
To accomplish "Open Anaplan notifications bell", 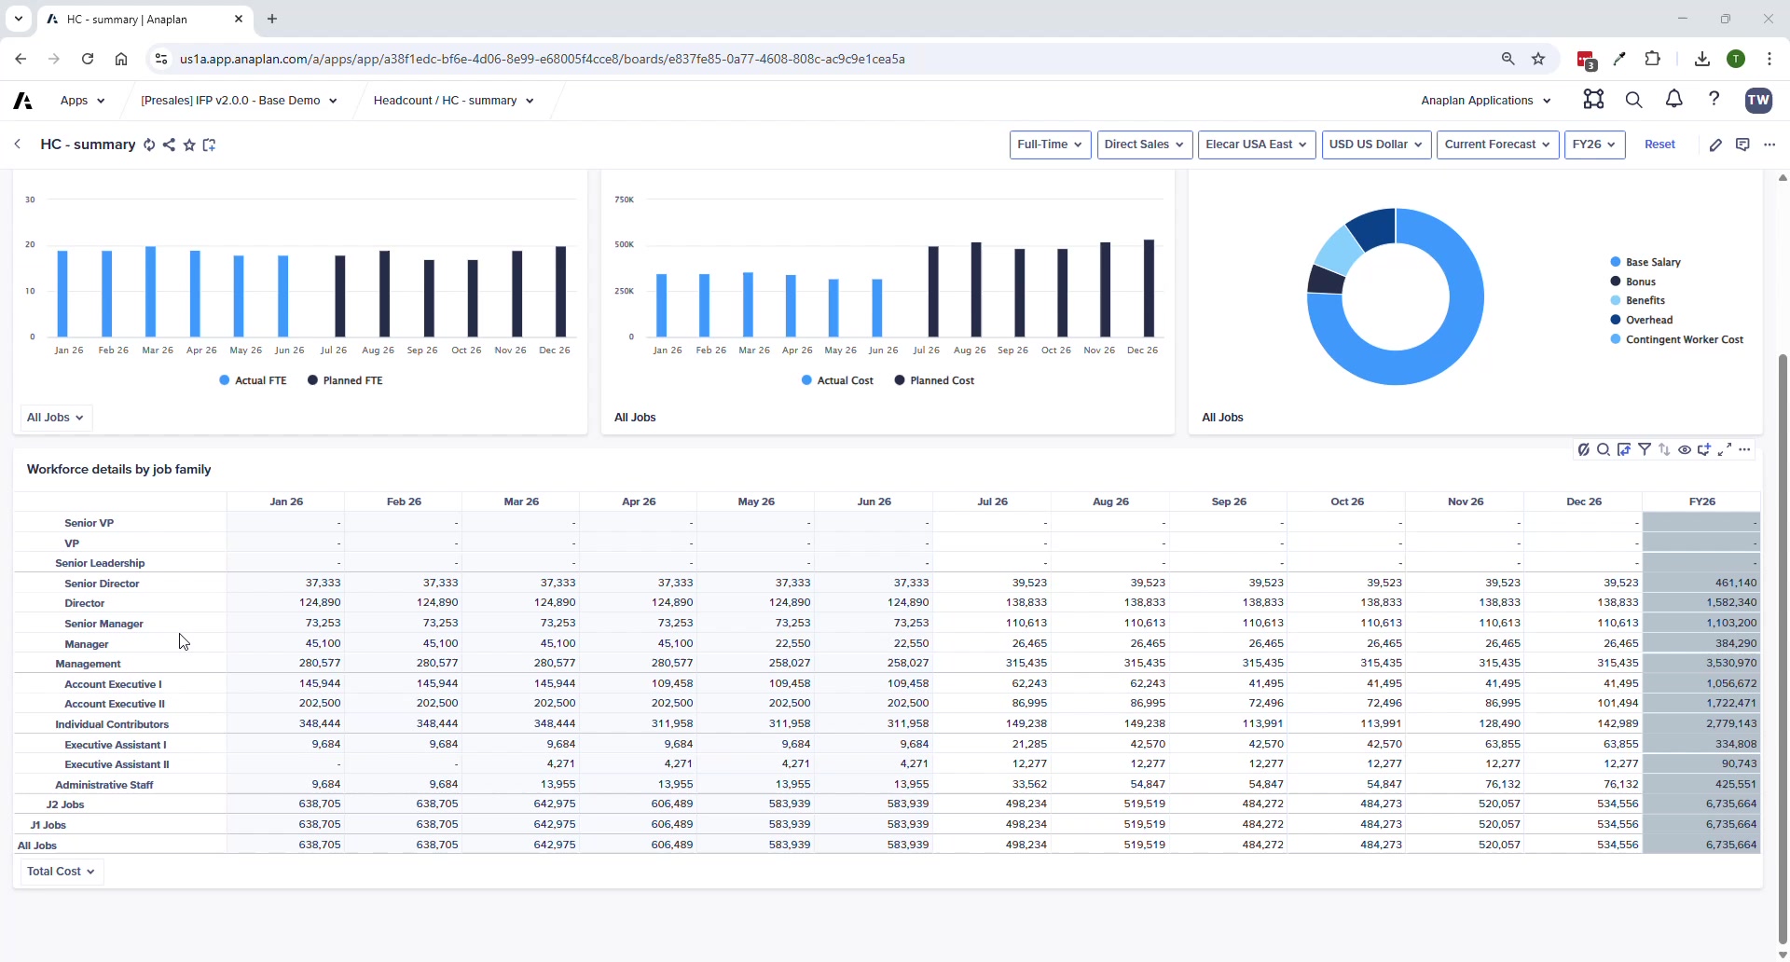I will click(x=1673, y=100).
